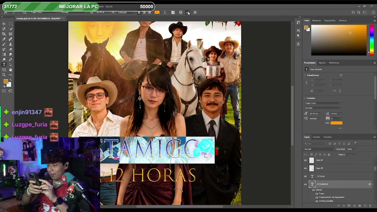
Task: Select the Rectangular Marquee tool
Action: (11, 24)
